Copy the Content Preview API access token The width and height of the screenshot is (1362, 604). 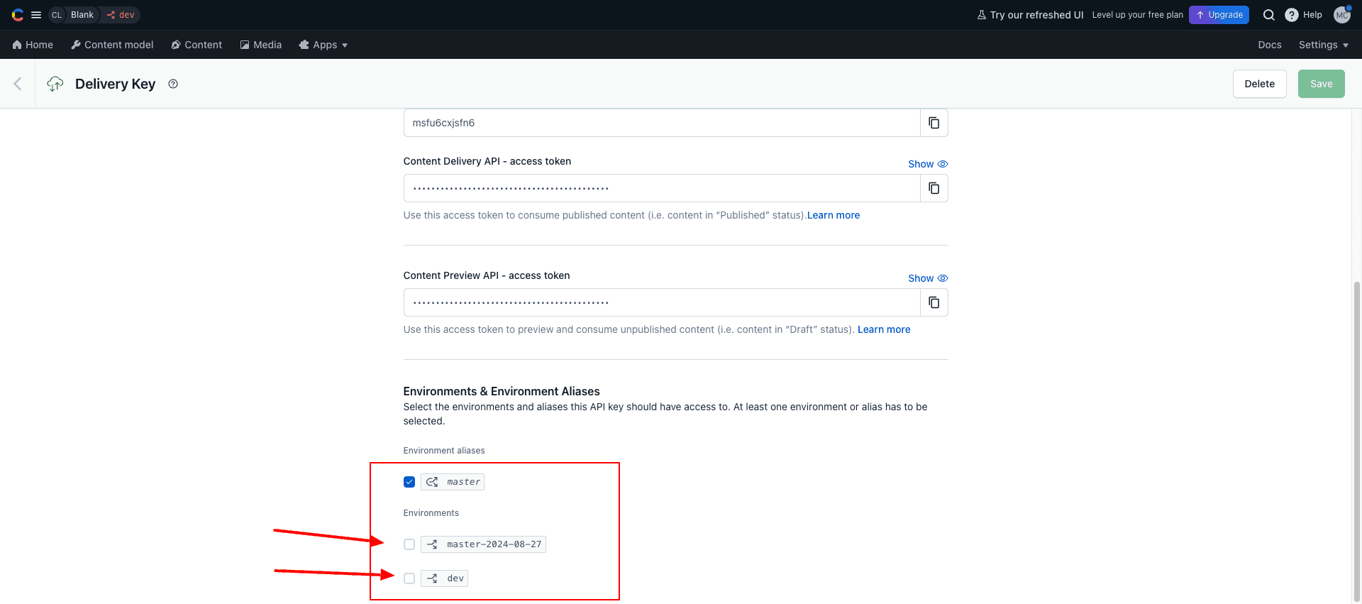pyautogui.click(x=934, y=302)
